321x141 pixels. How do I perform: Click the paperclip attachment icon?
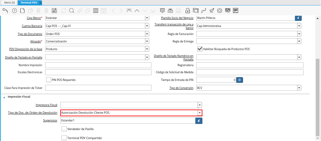[80, 11]
